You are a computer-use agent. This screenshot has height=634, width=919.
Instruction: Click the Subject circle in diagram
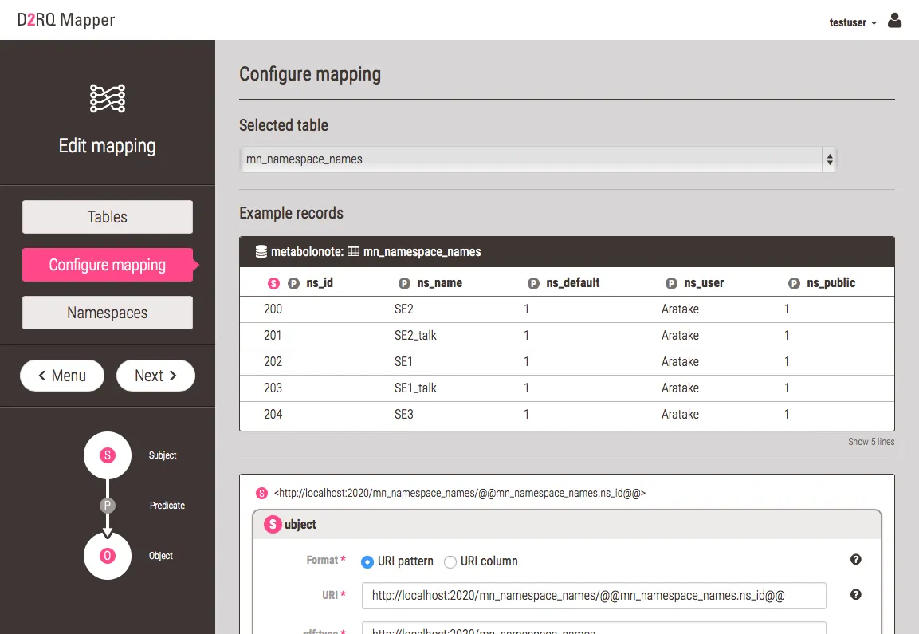pos(108,455)
